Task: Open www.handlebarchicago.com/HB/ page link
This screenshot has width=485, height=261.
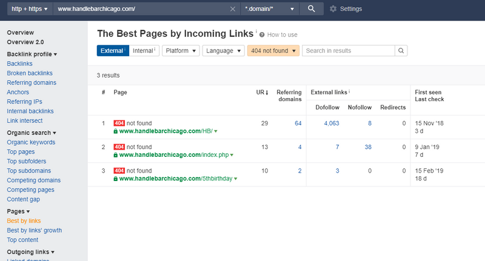Action: point(166,131)
